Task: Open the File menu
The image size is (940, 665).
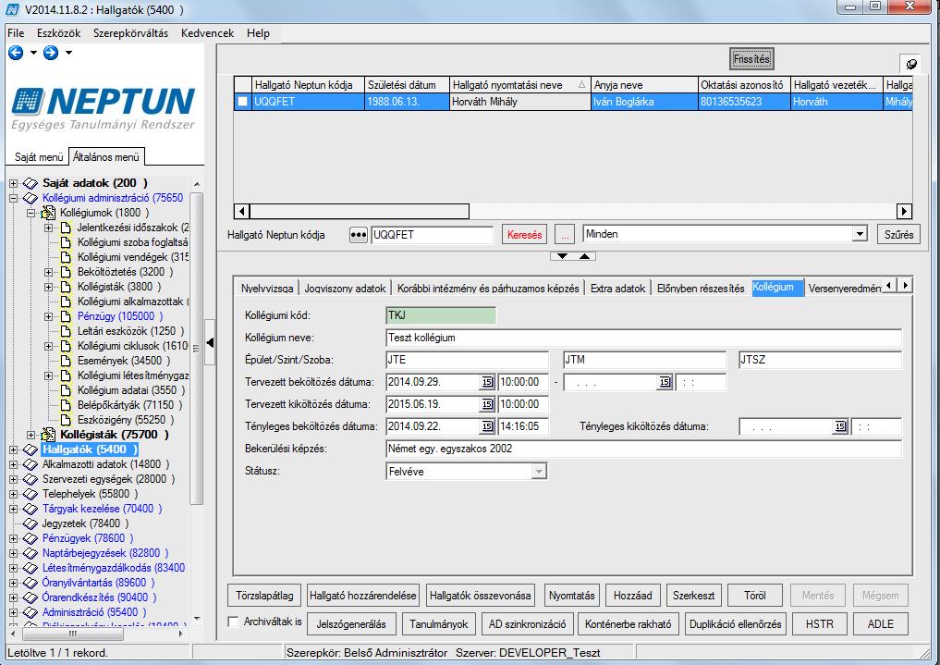Action: coord(16,33)
